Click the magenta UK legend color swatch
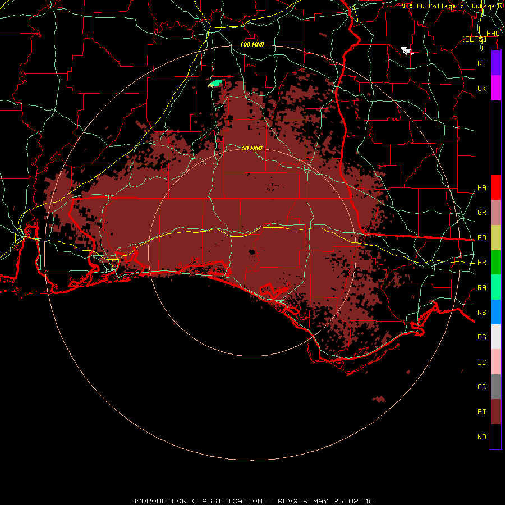 click(x=495, y=88)
